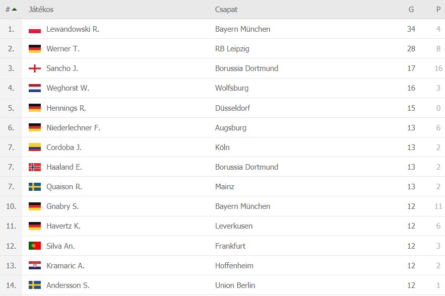Select the Union Berlin team name
The image size is (445, 296).
pos(235,285)
